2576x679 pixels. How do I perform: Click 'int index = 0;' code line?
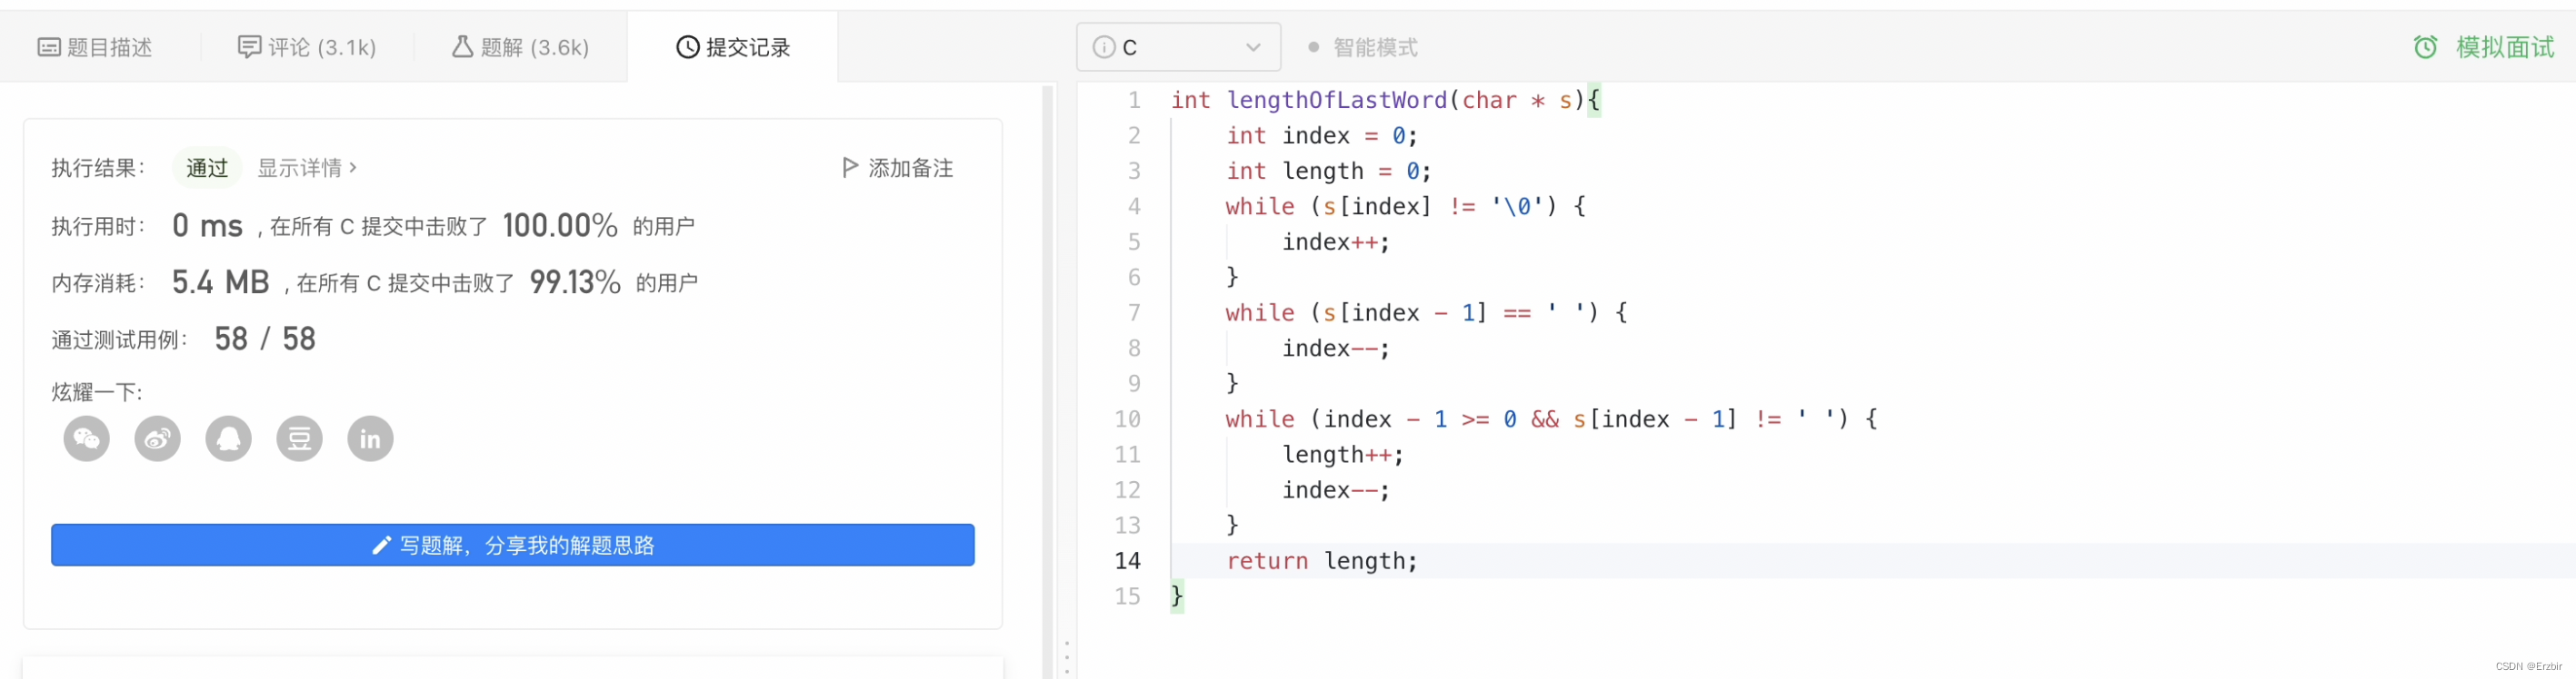pos(1321,136)
